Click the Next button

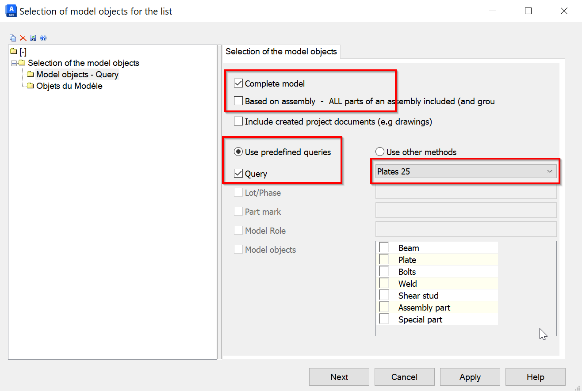click(x=339, y=377)
